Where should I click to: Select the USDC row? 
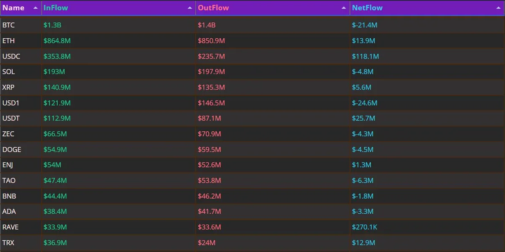252,56
